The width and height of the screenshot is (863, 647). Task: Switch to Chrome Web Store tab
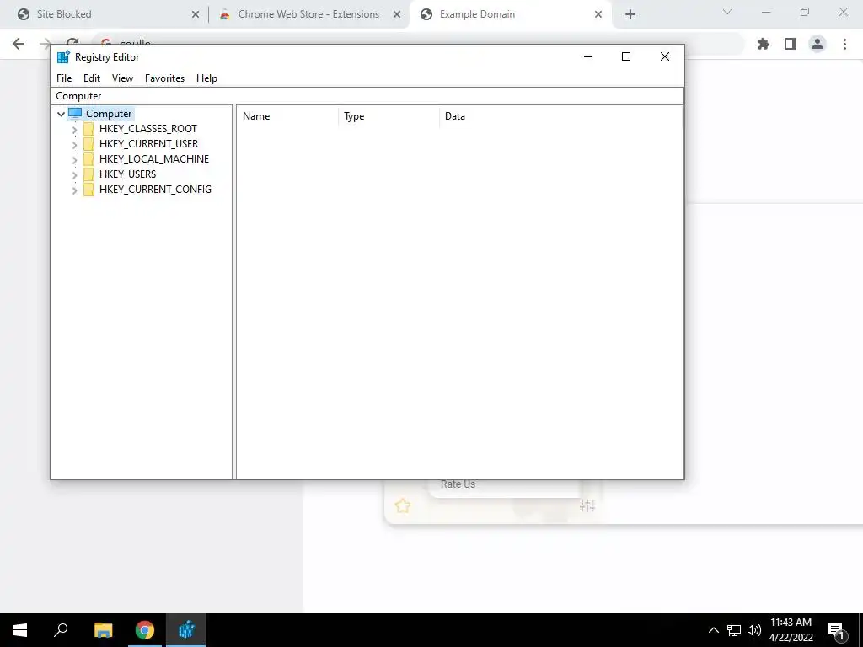point(308,14)
